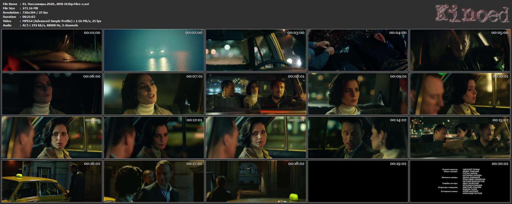
Task: Open the frame at 00:04:00
Action: click(358, 50)
